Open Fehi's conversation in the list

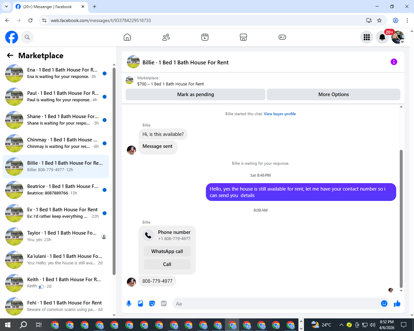point(56,306)
